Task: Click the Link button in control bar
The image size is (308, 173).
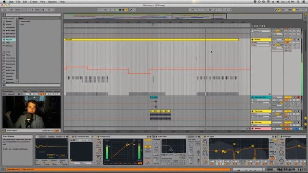Action: tap(5, 10)
